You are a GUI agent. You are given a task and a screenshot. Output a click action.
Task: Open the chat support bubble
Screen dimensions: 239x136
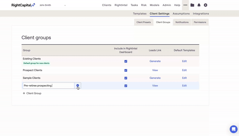tap(234, 129)
